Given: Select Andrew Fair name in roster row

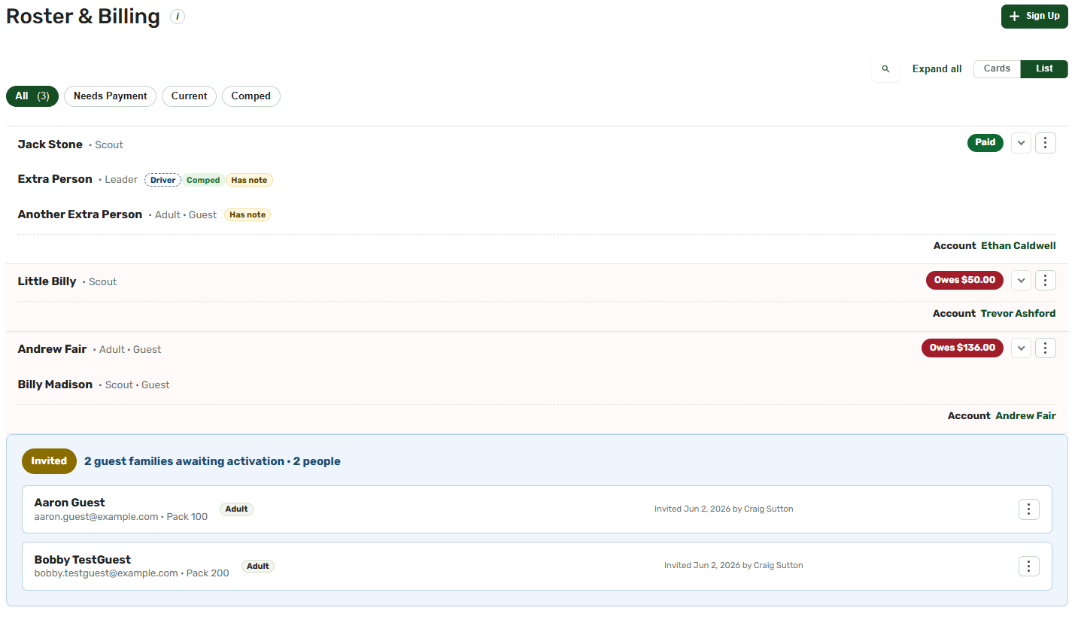Looking at the screenshot, I should (52, 349).
